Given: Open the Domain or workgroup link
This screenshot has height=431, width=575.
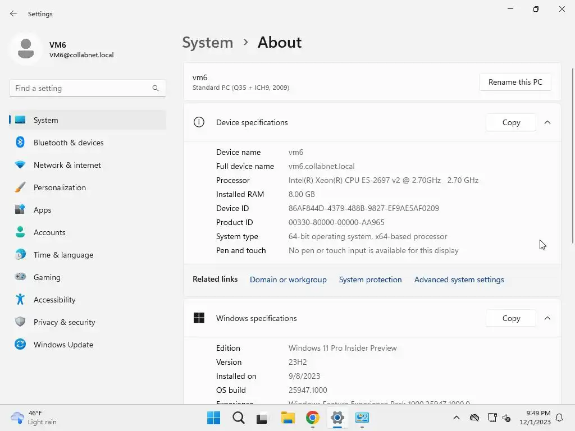Looking at the screenshot, I should [x=288, y=279].
